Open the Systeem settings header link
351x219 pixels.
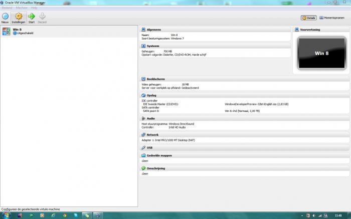(x=153, y=46)
